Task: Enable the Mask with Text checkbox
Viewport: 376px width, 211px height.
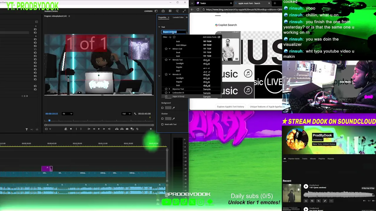Action: [162, 124]
